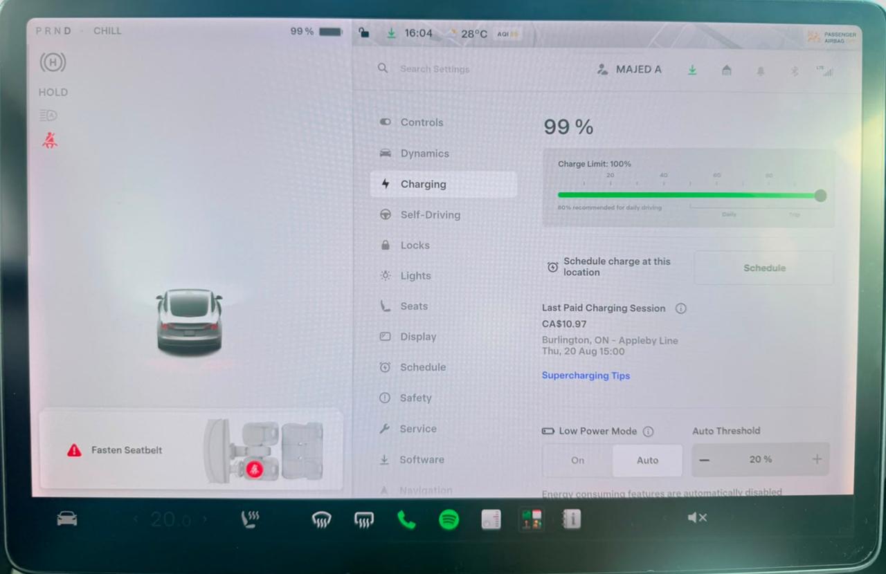Click the Search Settings field
The image size is (886, 574).
435,69
